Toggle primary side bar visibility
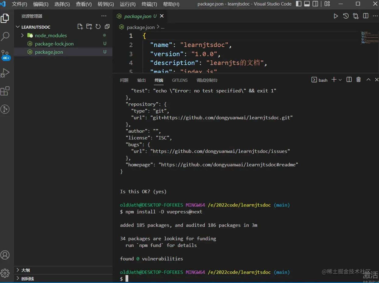379x283 pixels. click(x=299, y=4)
